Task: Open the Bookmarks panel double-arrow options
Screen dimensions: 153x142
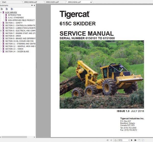Action: coord(32,5)
